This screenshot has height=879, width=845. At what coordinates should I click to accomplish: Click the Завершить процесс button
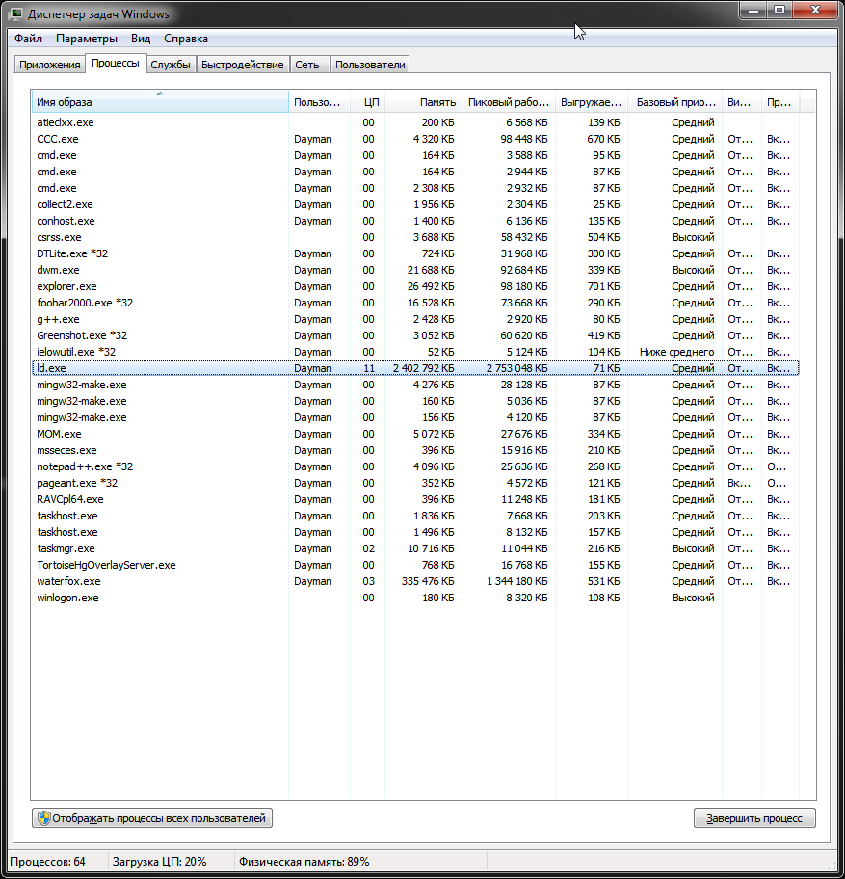754,818
